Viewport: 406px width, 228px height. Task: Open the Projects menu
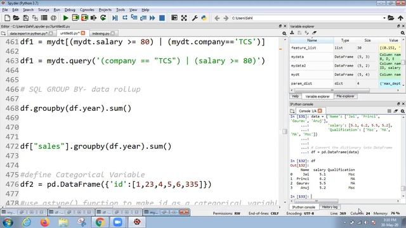click(105, 10)
